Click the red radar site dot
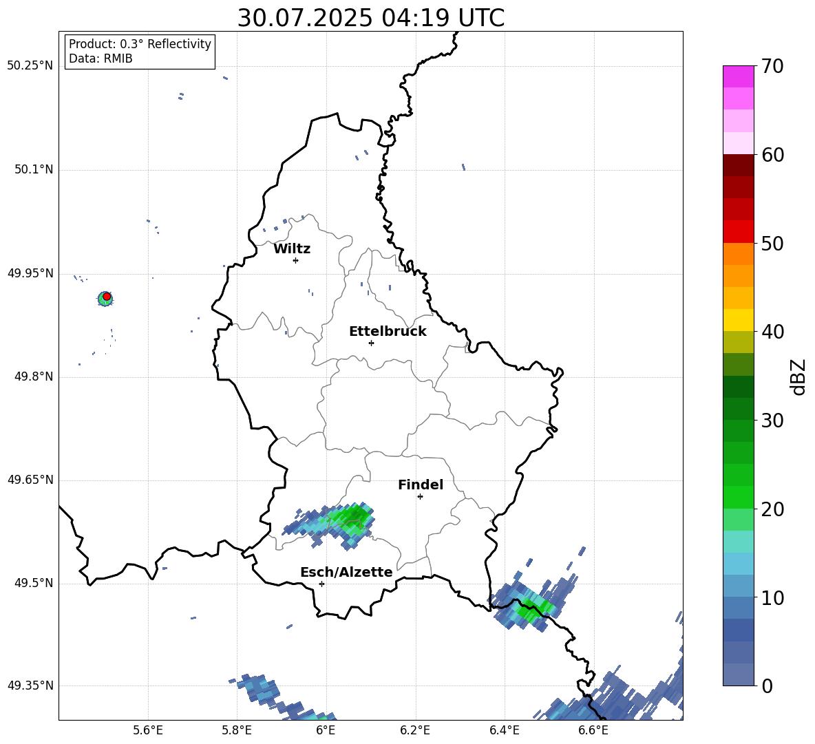The height and width of the screenshot is (744, 815). coord(107,297)
